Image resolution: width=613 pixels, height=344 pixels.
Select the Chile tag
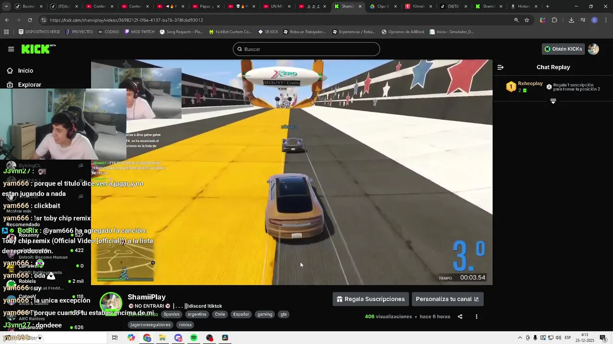pyautogui.click(x=220, y=314)
